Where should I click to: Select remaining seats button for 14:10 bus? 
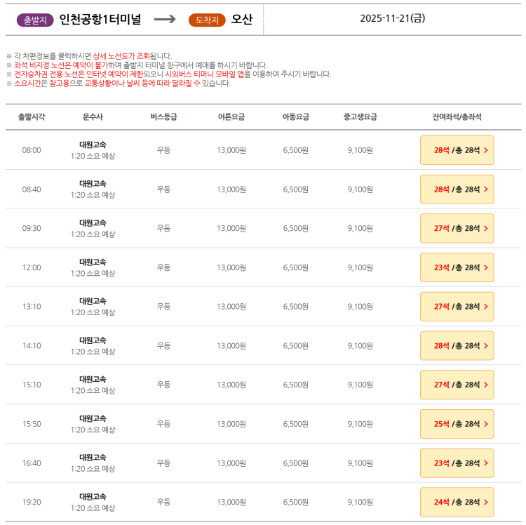[457, 346]
